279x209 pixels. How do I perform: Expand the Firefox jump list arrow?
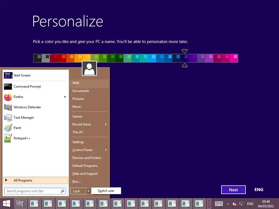(65, 97)
